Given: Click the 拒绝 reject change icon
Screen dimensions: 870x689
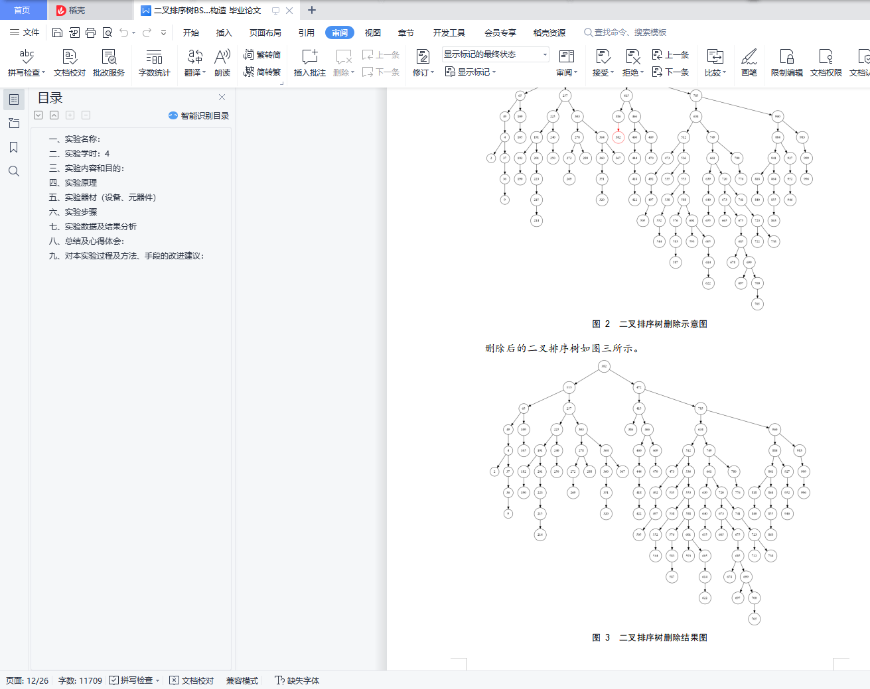Looking at the screenshot, I should [x=632, y=56].
